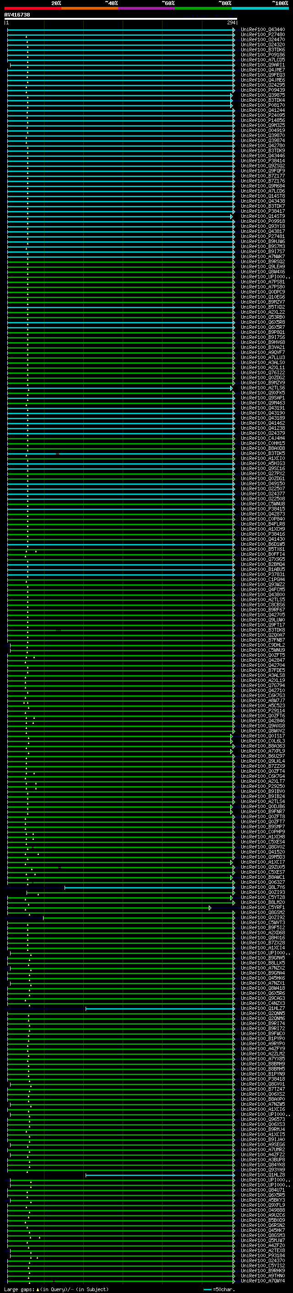Click the AV416738 query sequence label
This screenshot has height=1293, width=293.
point(17,15)
